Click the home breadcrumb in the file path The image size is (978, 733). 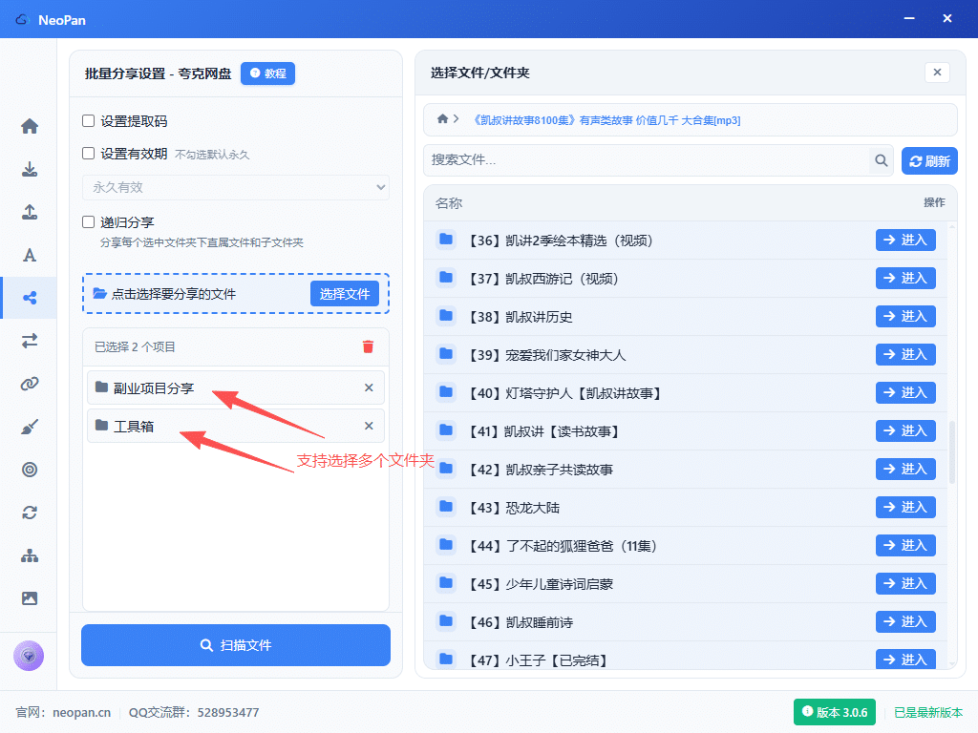442,119
